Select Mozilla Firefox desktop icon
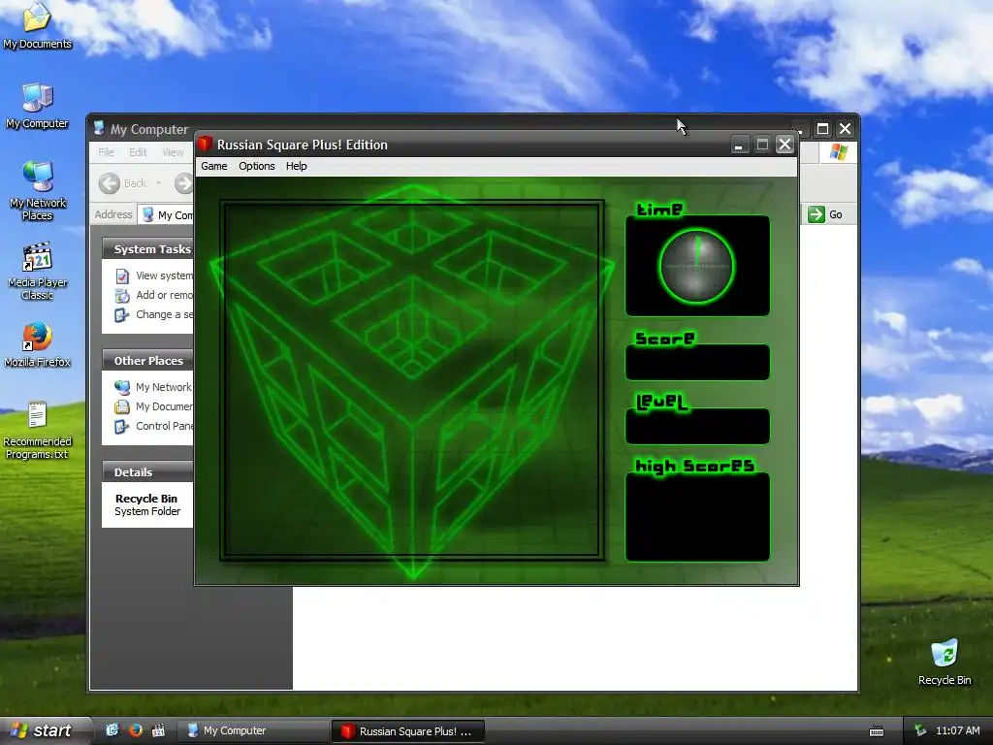The height and width of the screenshot is (745, 993). [x=38, y=345]
